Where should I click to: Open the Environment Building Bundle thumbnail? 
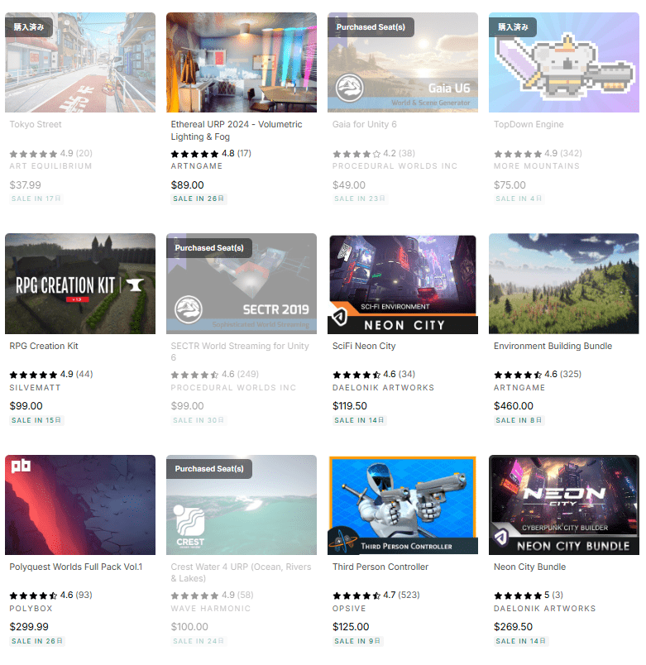click(x=564, y=284)
